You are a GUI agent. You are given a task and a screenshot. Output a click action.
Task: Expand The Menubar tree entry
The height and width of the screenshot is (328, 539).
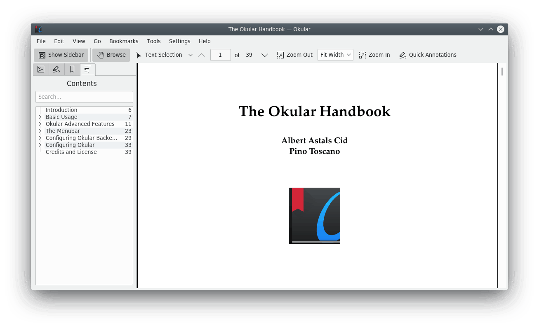click(x=40, y=131)
